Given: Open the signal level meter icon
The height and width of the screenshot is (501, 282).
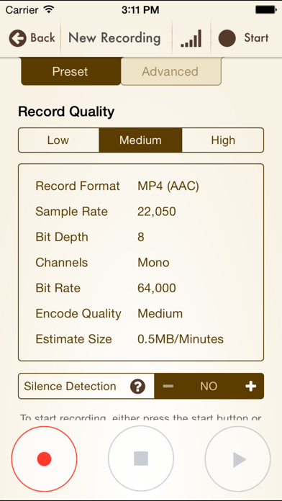Looking at the screenshot, I should coord(191,38).
